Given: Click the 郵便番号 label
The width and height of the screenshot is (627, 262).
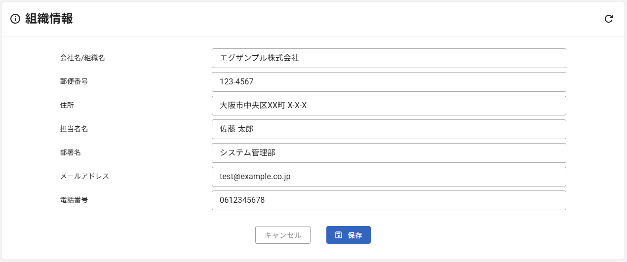Looking at the screenshot, I should click(74, 81).
